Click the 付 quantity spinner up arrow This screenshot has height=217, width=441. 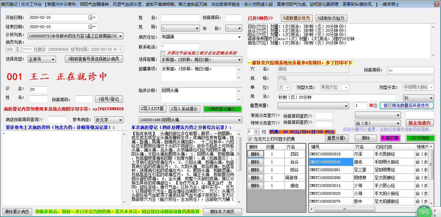click(257, 130)
